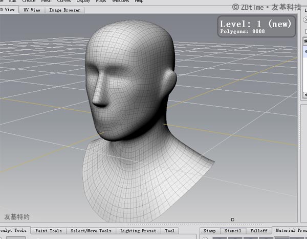Open the Create menu
This screenshot has width=307, height=239.
coord(29,1)
